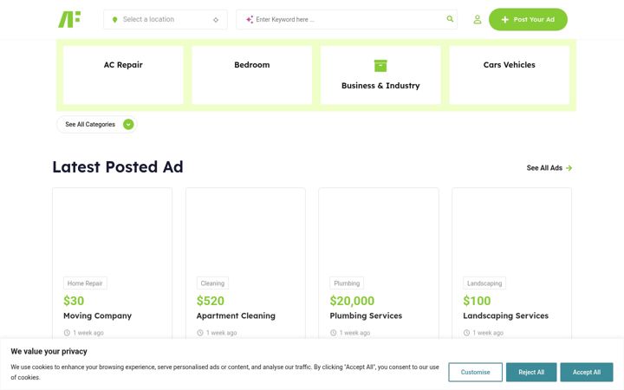Select the Plumbing category tag
624x390 pixels.
[347, 283]
